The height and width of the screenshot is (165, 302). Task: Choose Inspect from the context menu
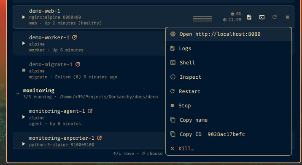coord(229,77)
